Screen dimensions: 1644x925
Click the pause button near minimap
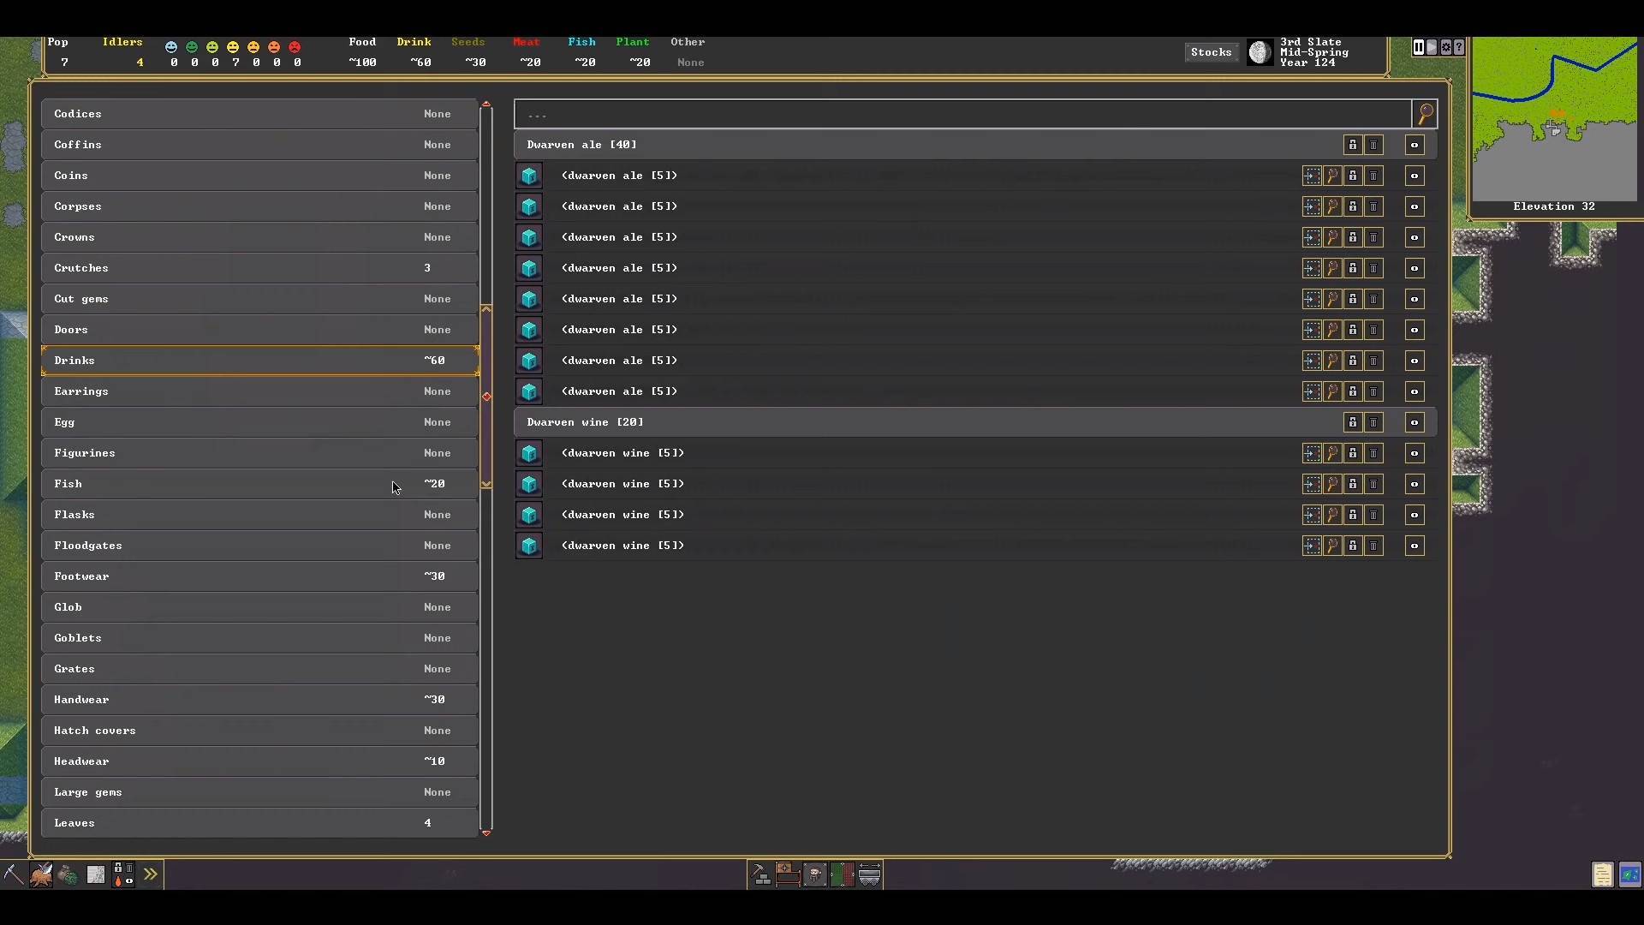tap(1418, 47)
